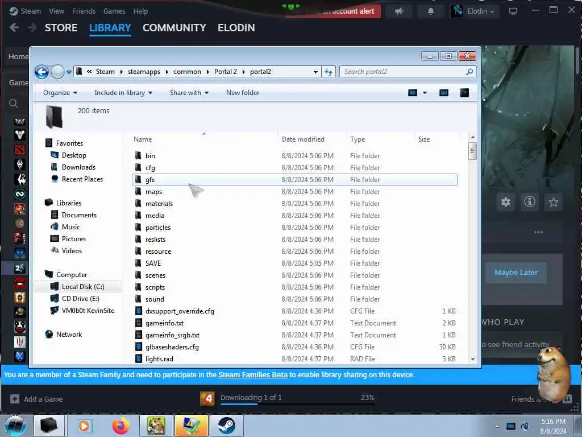Click the Steam favorite star icon
The height and width of the screenshot is (437, 582).
click(554, 202)
